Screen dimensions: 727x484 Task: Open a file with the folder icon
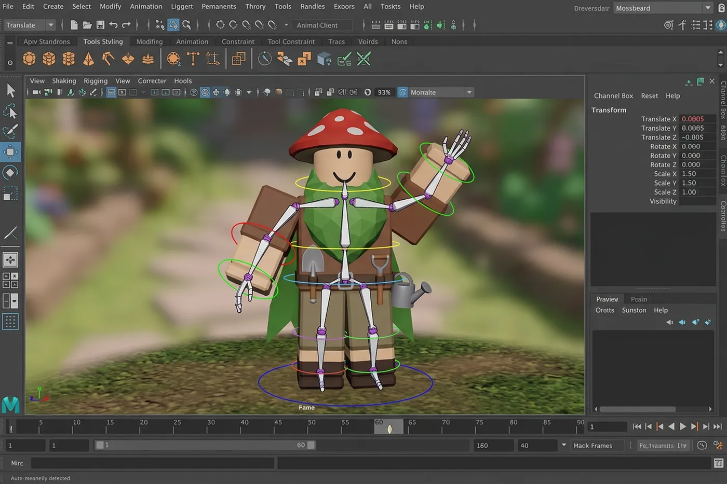click(x=87, y=25)
